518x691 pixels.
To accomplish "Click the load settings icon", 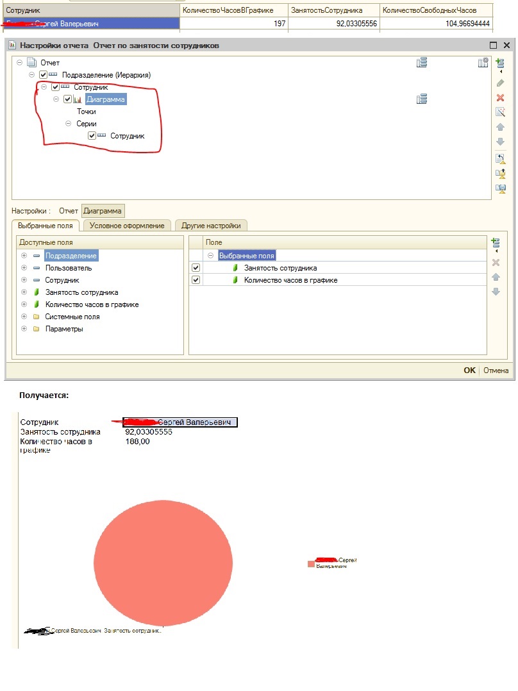I will tap(500, 174).
